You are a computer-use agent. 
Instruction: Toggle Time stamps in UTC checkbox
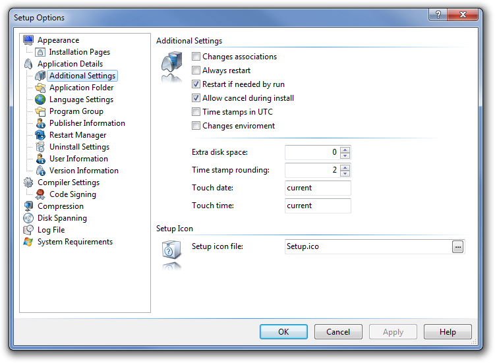tap(196, 112)
